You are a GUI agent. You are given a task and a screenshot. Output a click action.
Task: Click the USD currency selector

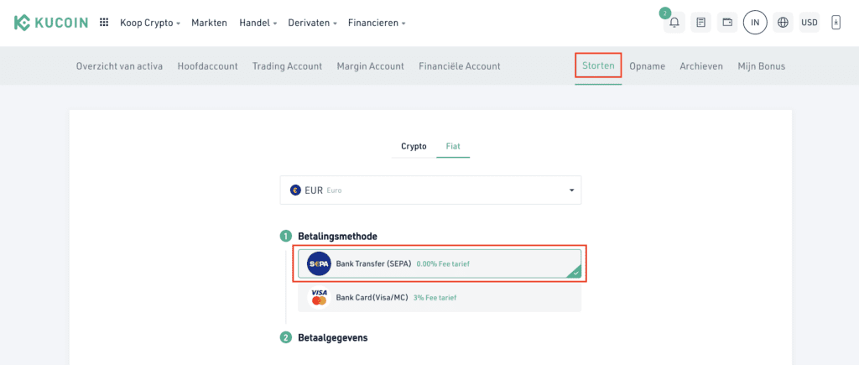point(810,23)
